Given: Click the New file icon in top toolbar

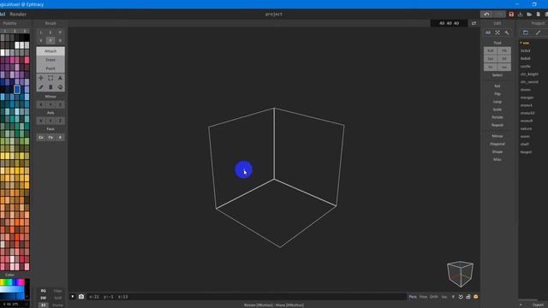Looking at the screenshot, I should click(x=539, y=15).
